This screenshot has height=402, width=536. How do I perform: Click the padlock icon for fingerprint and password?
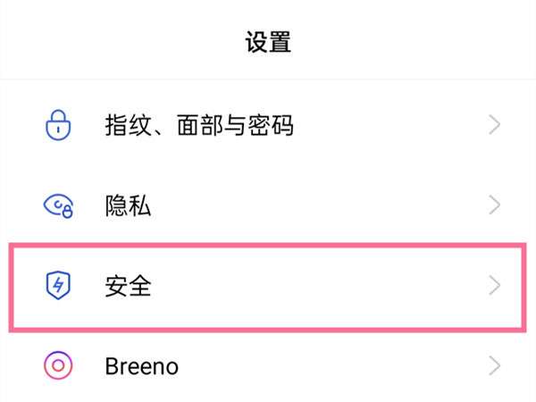click(x=57, y=126)
